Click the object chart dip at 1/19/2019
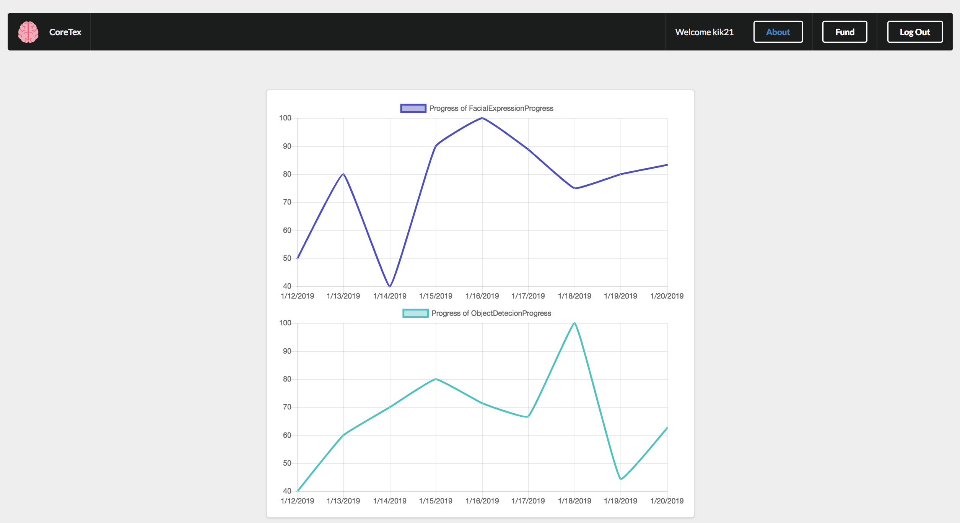The width and height of the screenshot is (960, 523). click(x=621, y=479)
